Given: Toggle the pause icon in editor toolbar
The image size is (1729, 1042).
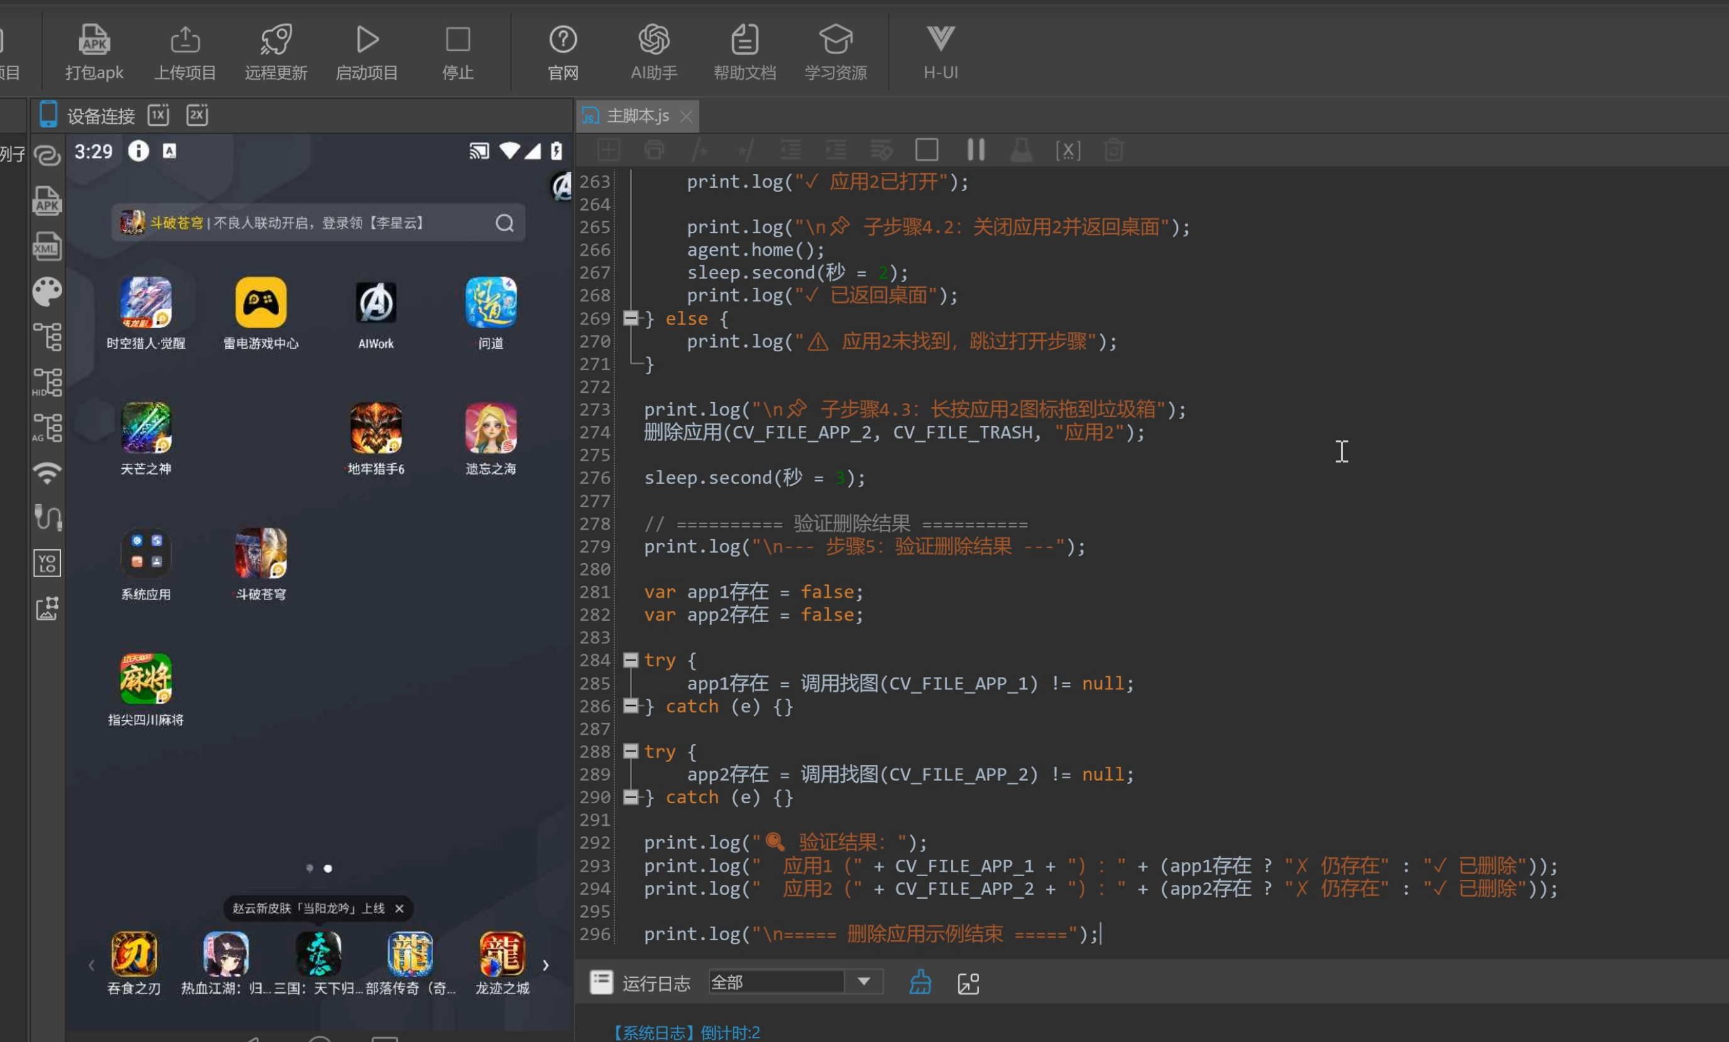Looking at the screenshot, I should pyautogui.click(x=975, y=150).
